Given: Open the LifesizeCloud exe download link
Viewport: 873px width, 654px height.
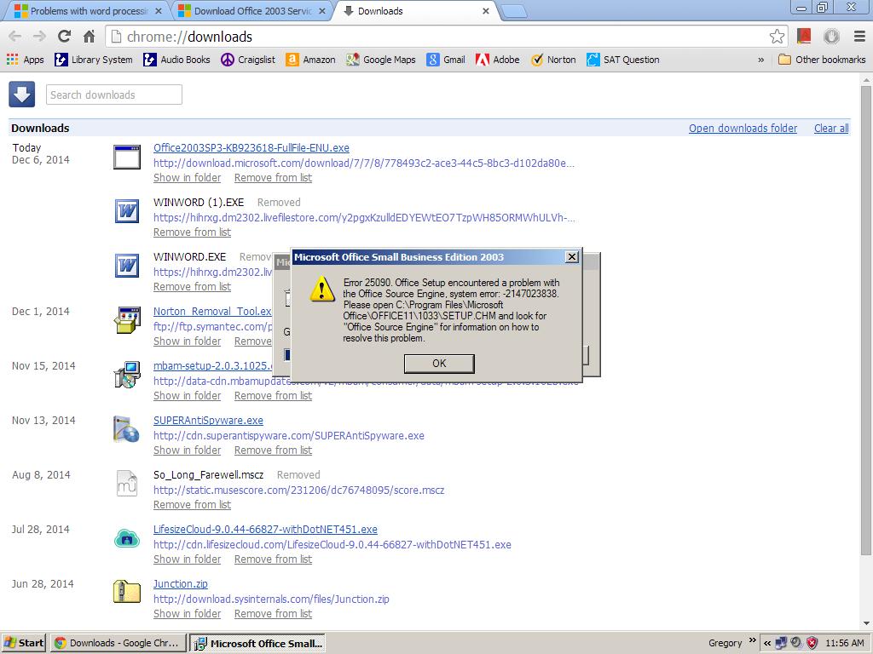Looking at the screenshot, I should tap(265, 530).
